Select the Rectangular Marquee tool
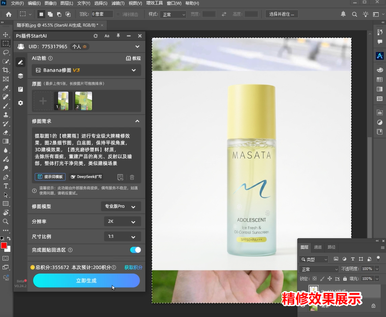The height and width of the screenshot is (317, 386). tap(6, 44)
